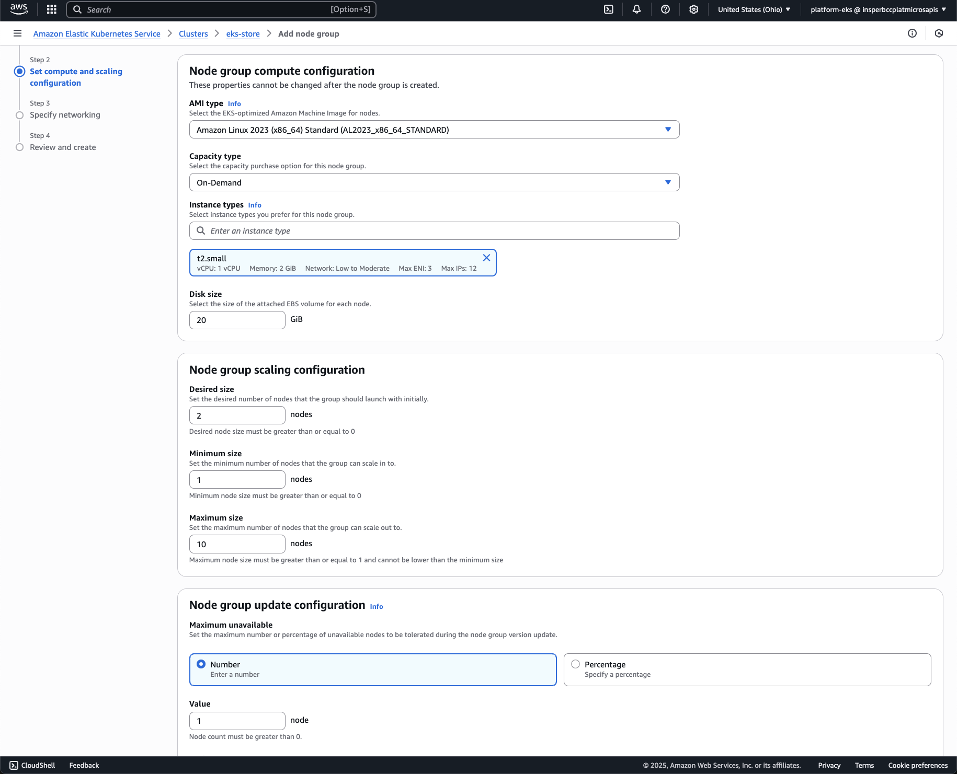This screenshot has width=957, height=774.
Task: Open the notifications bell
Action: coord(636,9)
